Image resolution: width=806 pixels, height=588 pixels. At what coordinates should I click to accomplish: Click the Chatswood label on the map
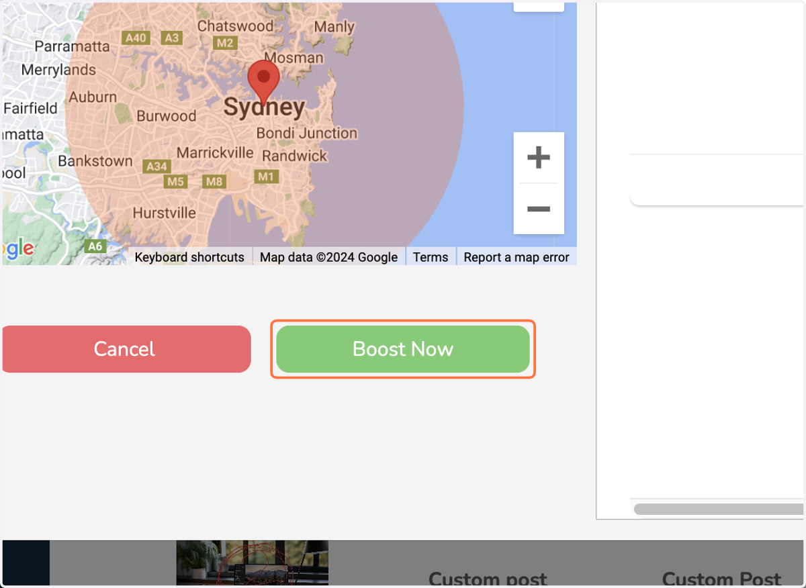[x=235, y=26]
